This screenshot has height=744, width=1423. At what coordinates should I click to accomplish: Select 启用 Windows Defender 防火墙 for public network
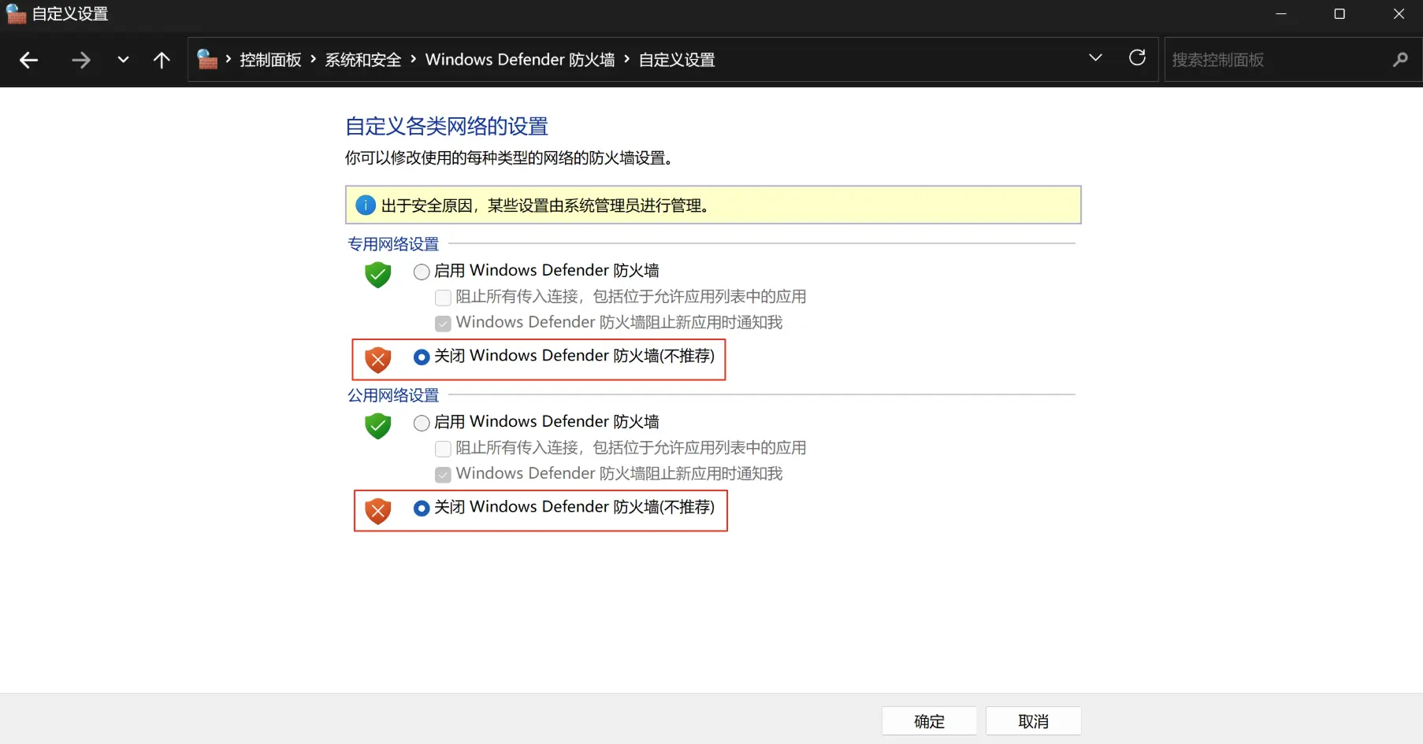click(x=422, y=423)
